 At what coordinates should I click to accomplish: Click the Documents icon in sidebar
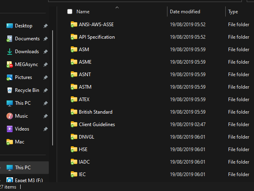[x=9, y=39]
